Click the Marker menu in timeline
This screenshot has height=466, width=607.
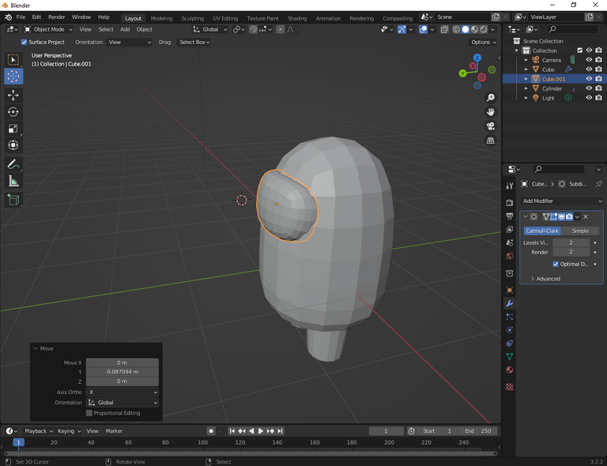(114, 430)
